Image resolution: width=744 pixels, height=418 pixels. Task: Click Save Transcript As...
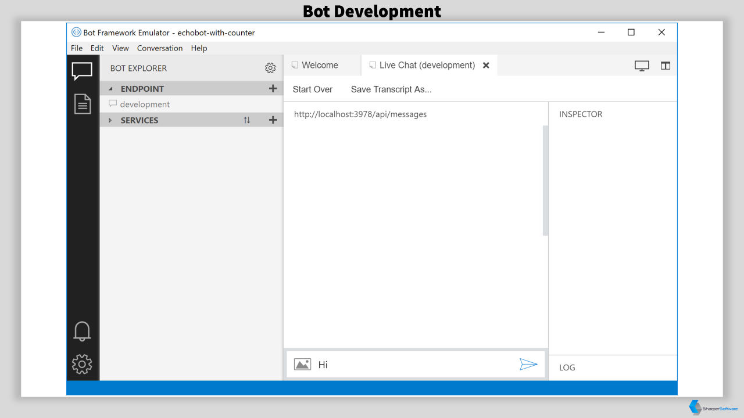391,89
